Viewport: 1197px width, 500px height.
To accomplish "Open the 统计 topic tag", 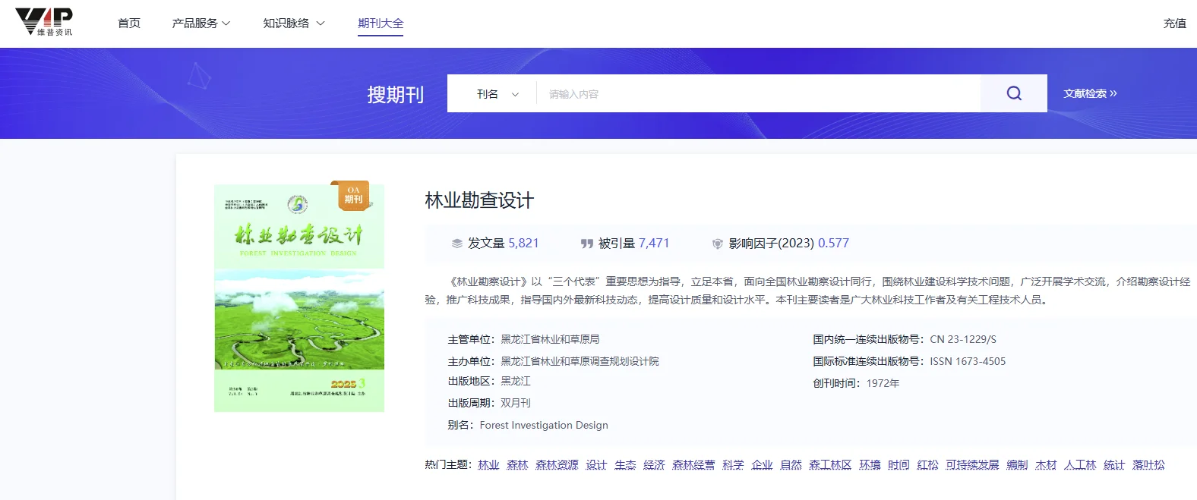I will click(x=1114, y=465).
